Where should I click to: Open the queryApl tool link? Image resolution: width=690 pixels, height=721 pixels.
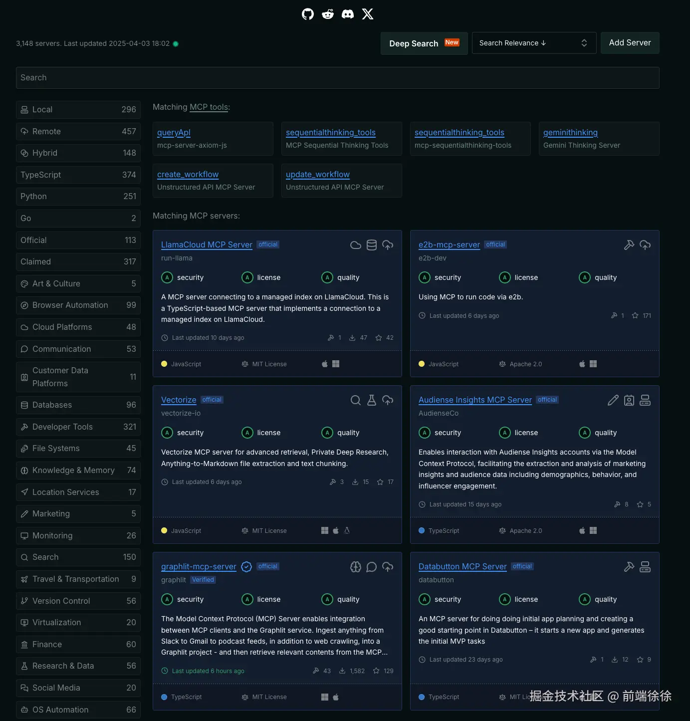[174, 133]
